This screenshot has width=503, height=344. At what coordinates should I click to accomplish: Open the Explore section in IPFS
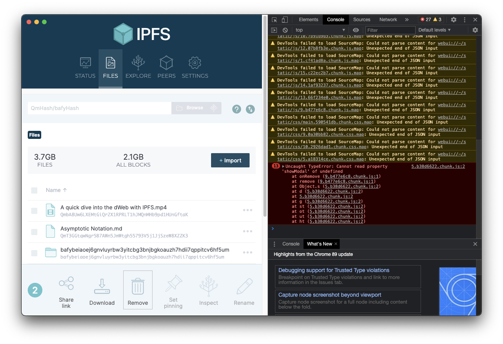[138, 67]
